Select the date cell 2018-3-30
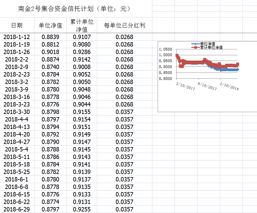The image size is (257, 213). point(17,112)
